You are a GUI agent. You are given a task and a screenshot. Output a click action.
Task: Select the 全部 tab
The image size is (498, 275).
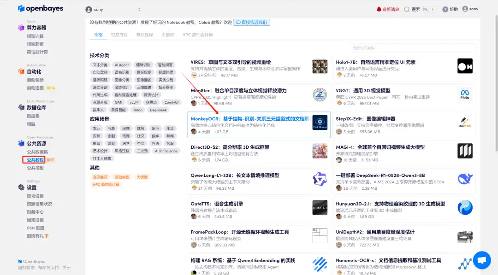click(x=98, y=35)
